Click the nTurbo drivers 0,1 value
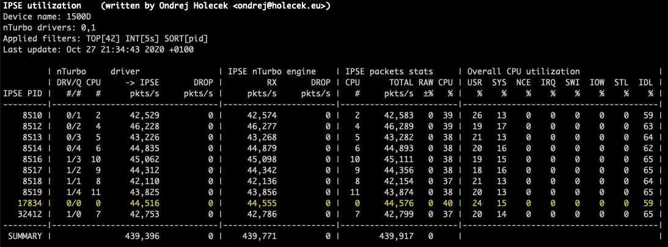This screenshot has height=247, width=668. click(x=86, y=28)
